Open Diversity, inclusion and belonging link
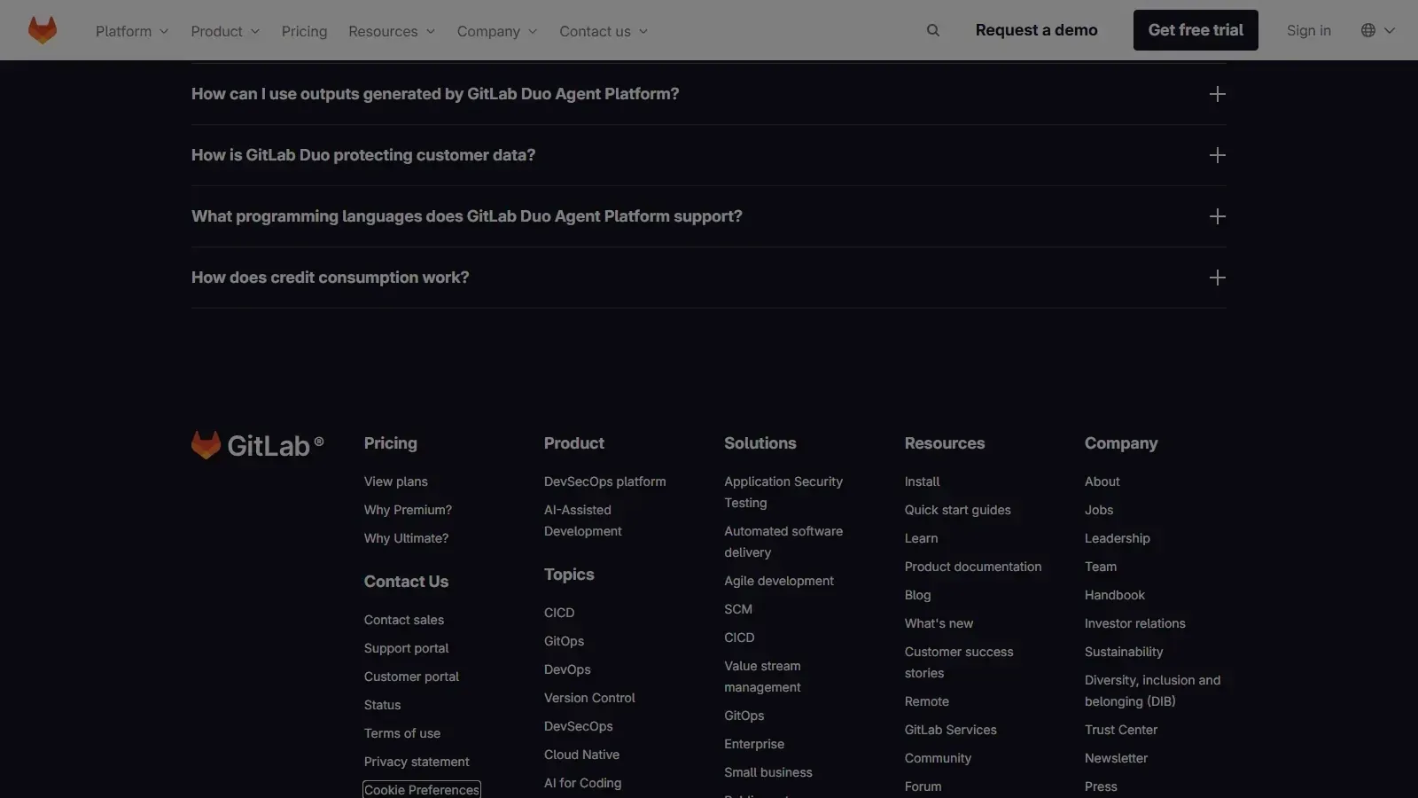Image resolution: width=1418 pixels, height=798 pixels. (1152, 691)
